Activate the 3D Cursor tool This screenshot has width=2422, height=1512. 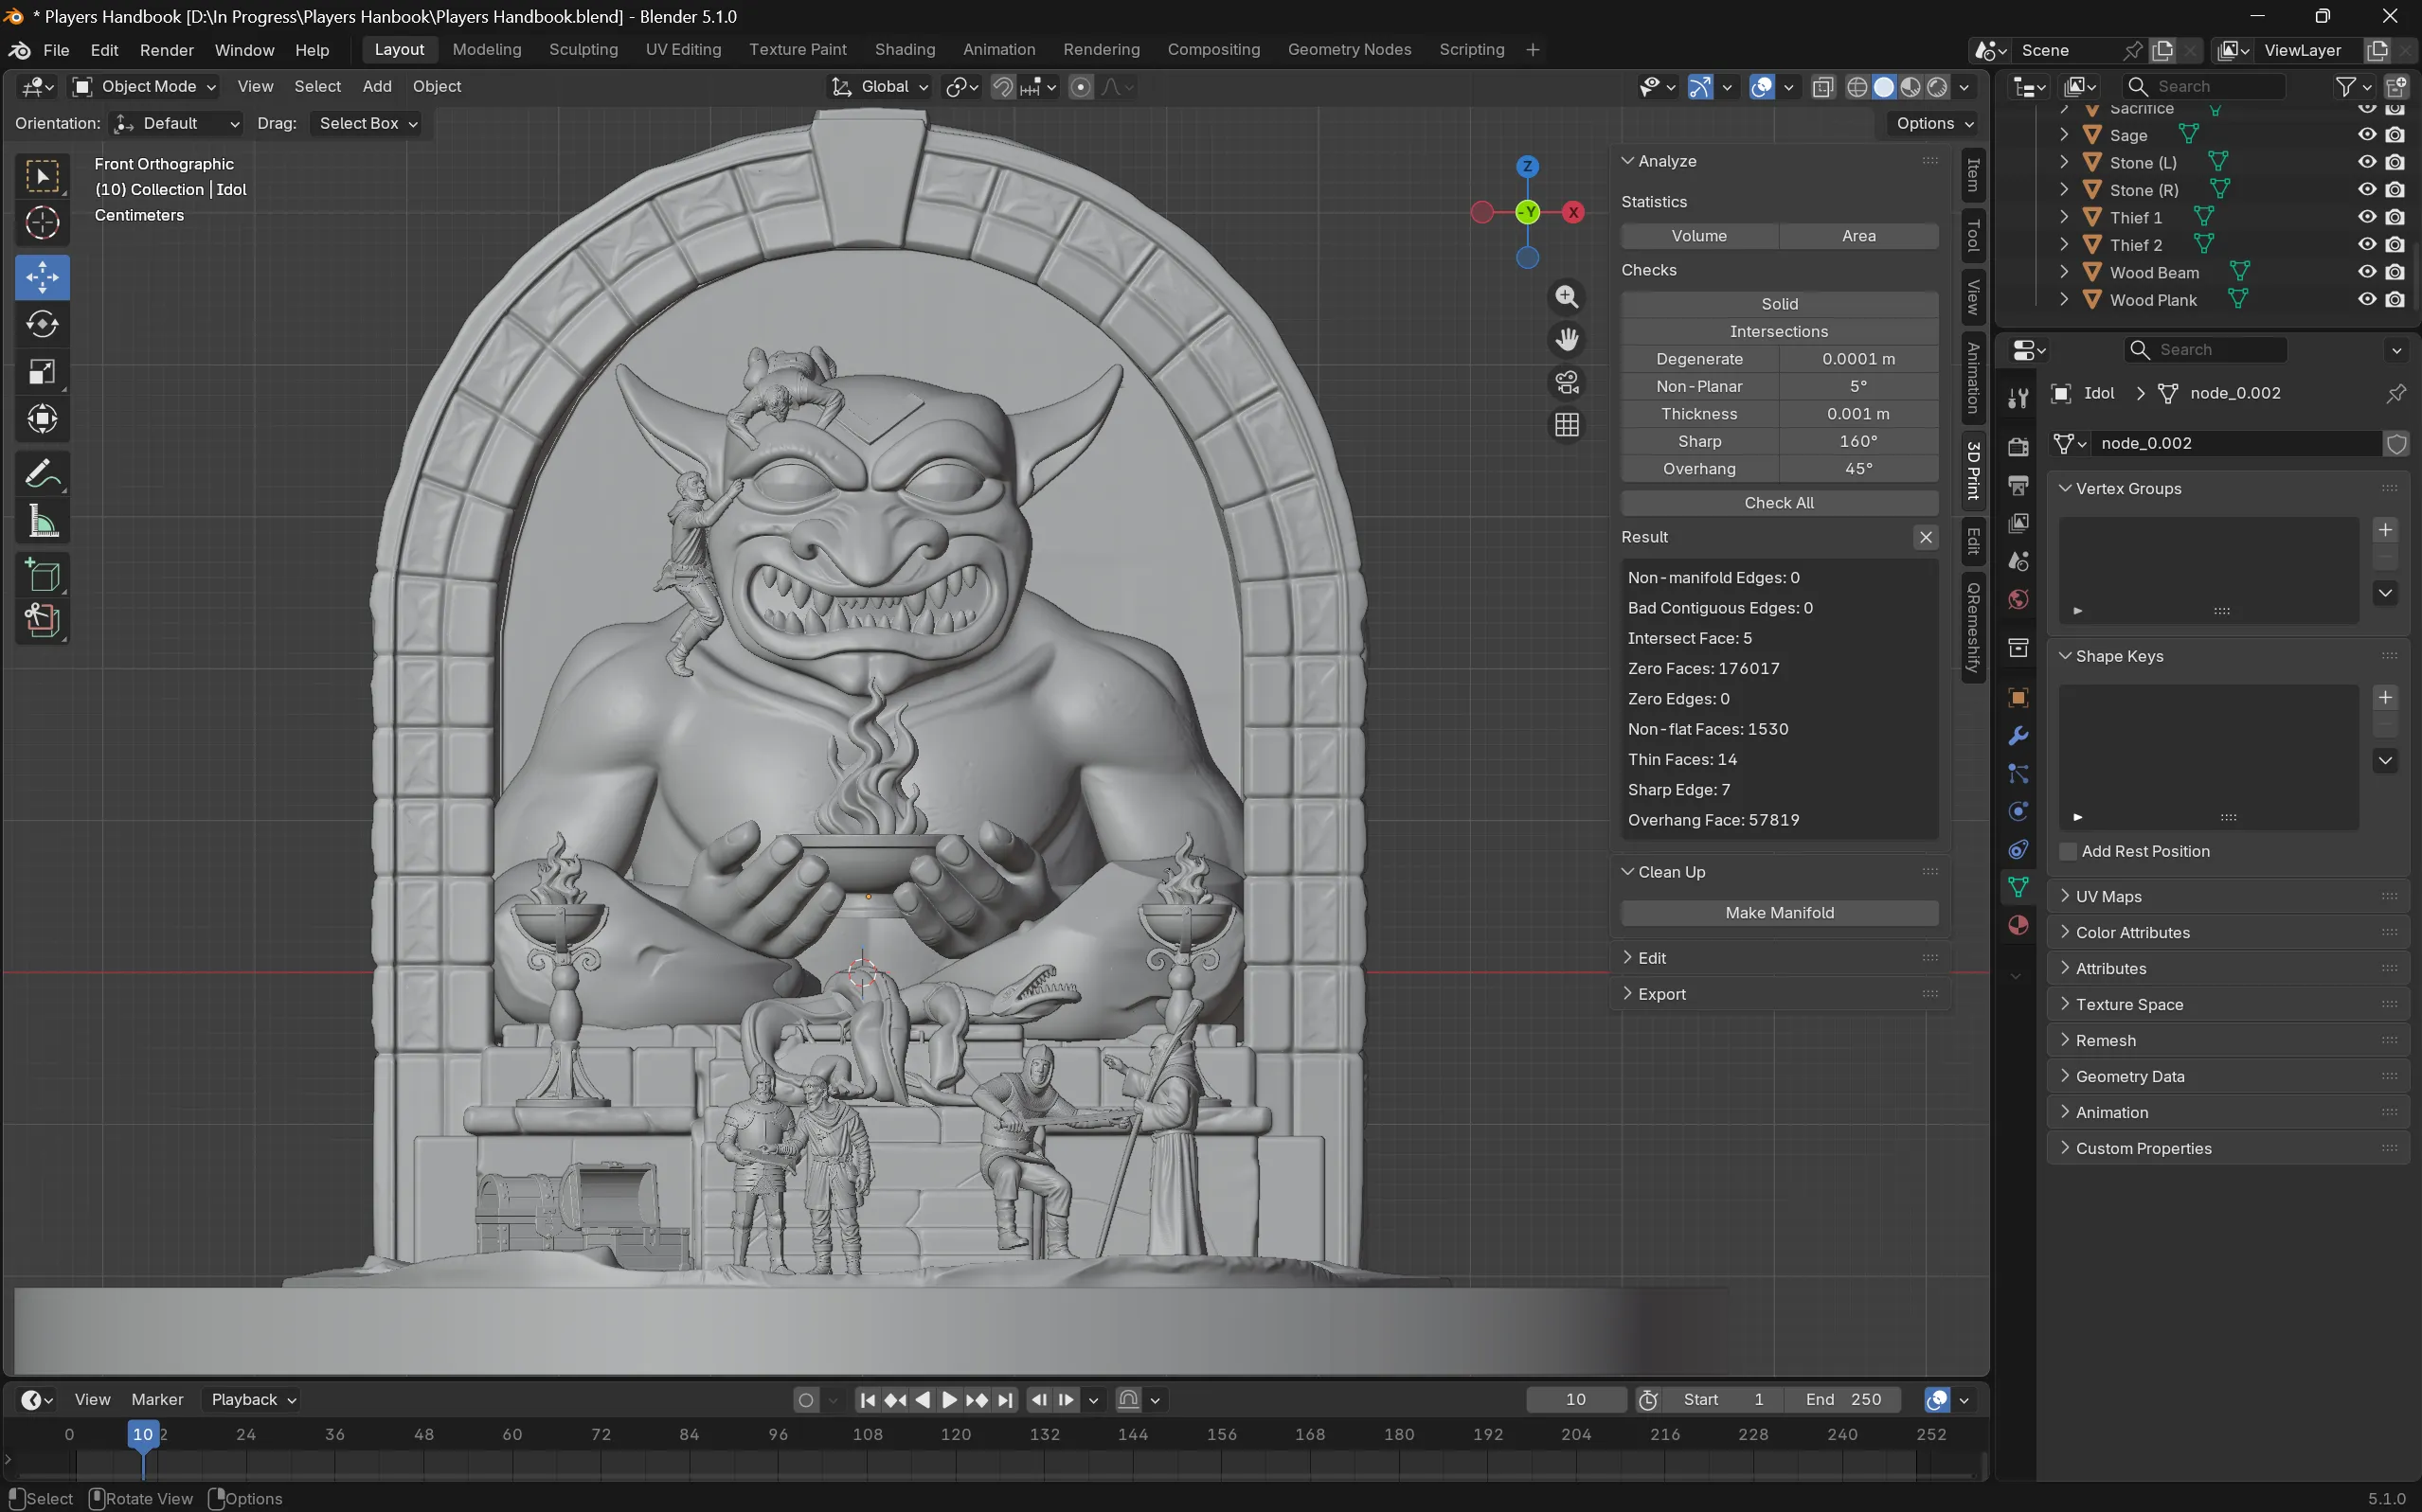[42, 223]
